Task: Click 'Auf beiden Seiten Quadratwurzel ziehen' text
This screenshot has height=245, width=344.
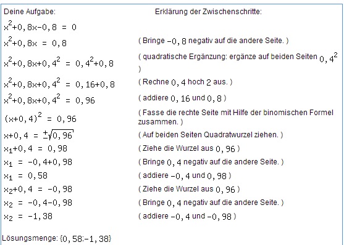Action: pos(211,135)
